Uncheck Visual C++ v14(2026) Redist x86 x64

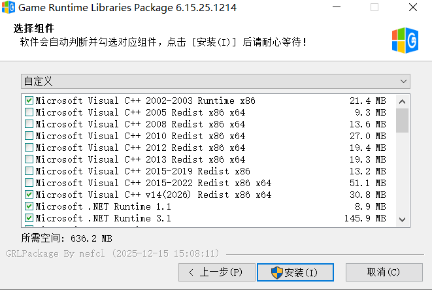click(x=29, y=195)
